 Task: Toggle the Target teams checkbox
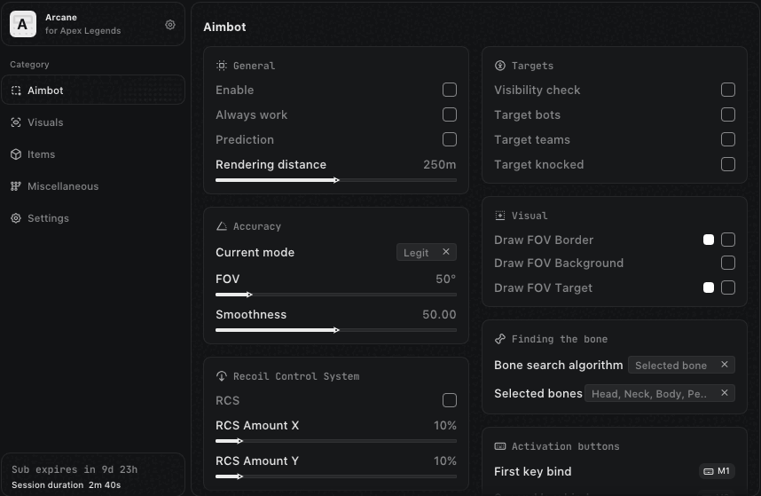(728, 139)
